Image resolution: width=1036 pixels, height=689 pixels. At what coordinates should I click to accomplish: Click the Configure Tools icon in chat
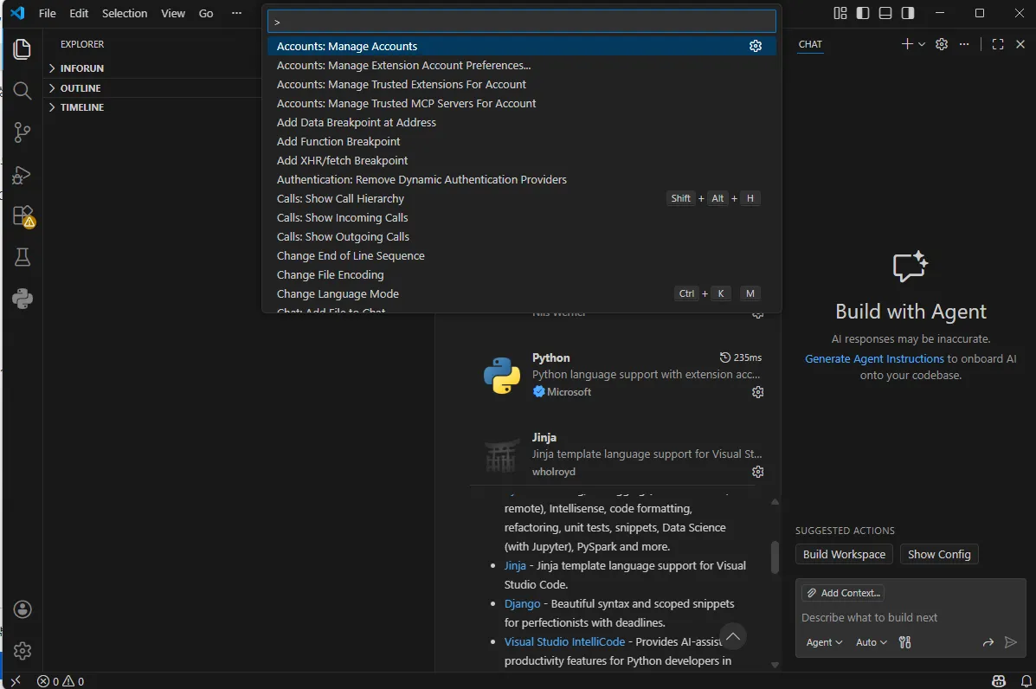(x=905, y=642)
